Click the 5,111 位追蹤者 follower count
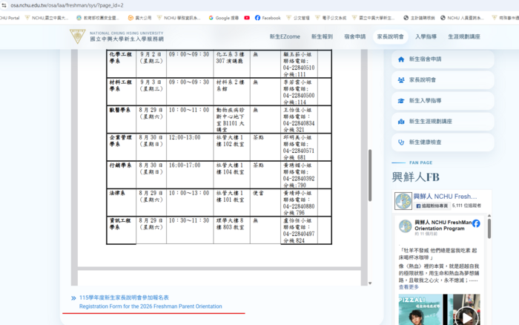Screen dimensions: 519x325 click(466, 206)
